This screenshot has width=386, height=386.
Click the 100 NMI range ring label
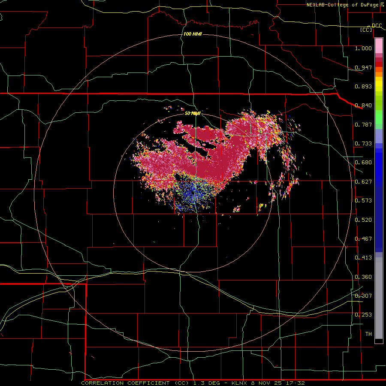coord(193,34)
